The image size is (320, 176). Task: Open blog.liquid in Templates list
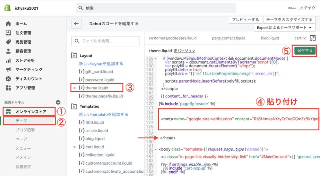tap(95, 139)
